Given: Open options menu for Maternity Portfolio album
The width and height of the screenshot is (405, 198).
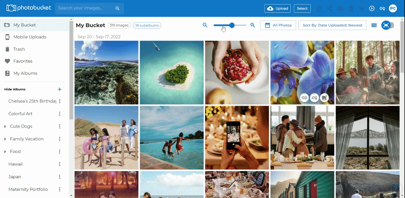Looking at the screenshot, I should click(60, 190).
